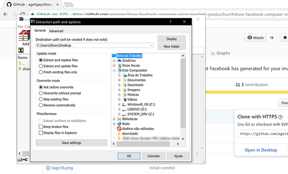Click the Este Computador computer icon
This screenshot has width=288, height=174.
pyautogui.click(x=119, y=70)
